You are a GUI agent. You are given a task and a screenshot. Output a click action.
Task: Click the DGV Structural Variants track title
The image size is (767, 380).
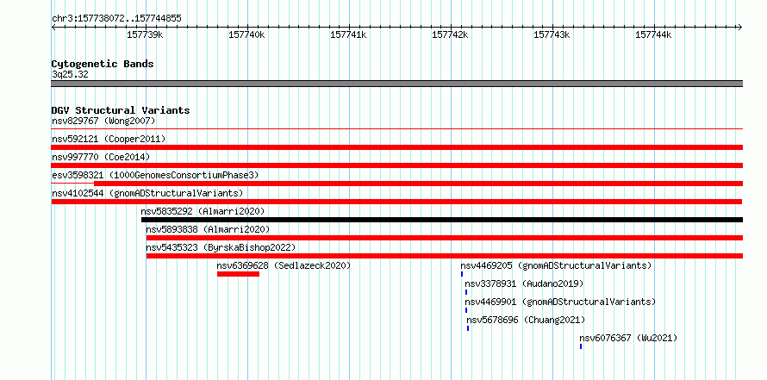(121, 110)
